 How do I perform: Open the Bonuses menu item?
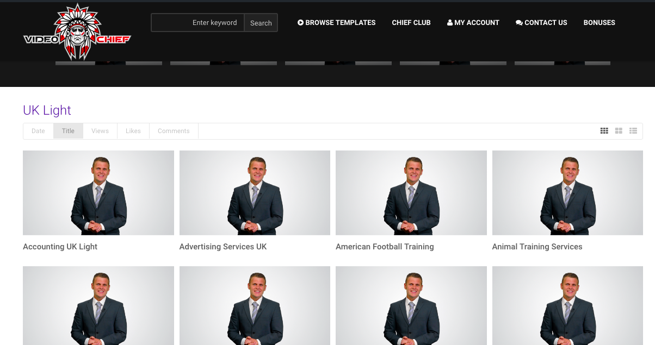600,23
